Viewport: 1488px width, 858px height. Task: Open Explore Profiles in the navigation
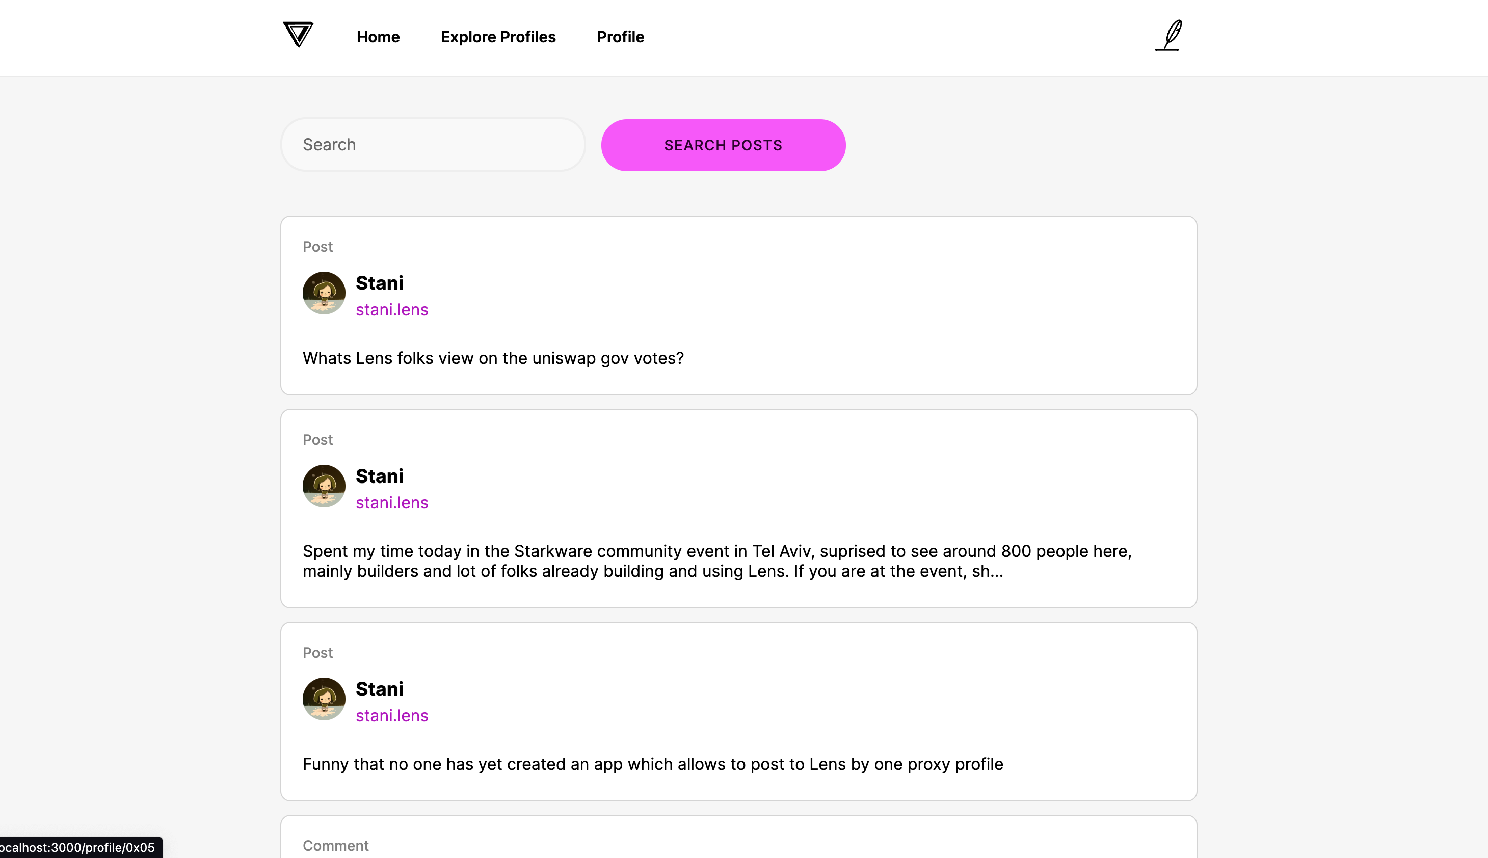[498, 37]
